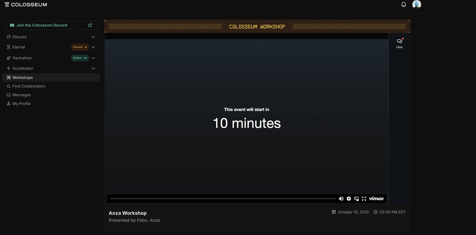The width and height of the screenshot is (476, 235).
Task: Click the calendar icon beside the date
Action: click(334, 212)
